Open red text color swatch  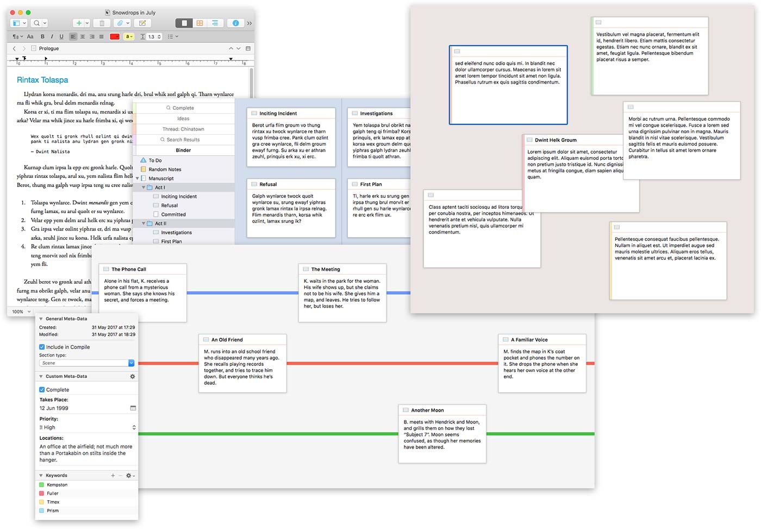(115, 37)
